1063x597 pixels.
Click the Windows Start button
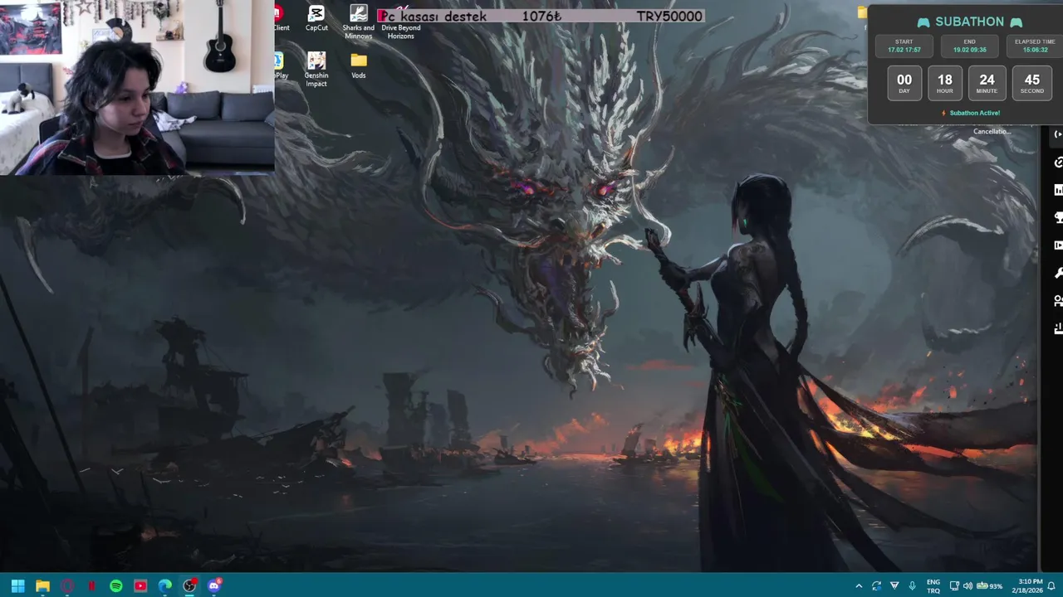18,585
